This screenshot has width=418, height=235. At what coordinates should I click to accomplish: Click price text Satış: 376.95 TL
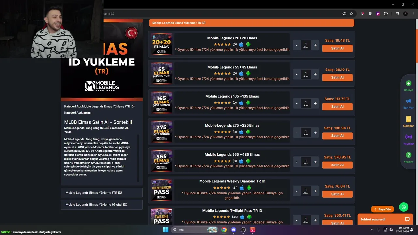tap(337, 157)
